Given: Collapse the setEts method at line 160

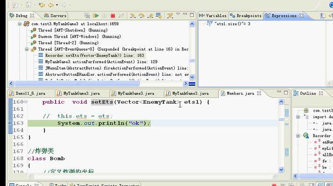Looking at the screenshot, I should [x=26, y=102].
